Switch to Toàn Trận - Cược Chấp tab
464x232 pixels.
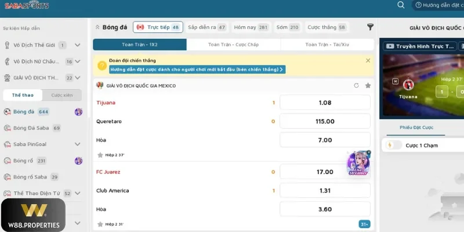(x=234, y=45)
